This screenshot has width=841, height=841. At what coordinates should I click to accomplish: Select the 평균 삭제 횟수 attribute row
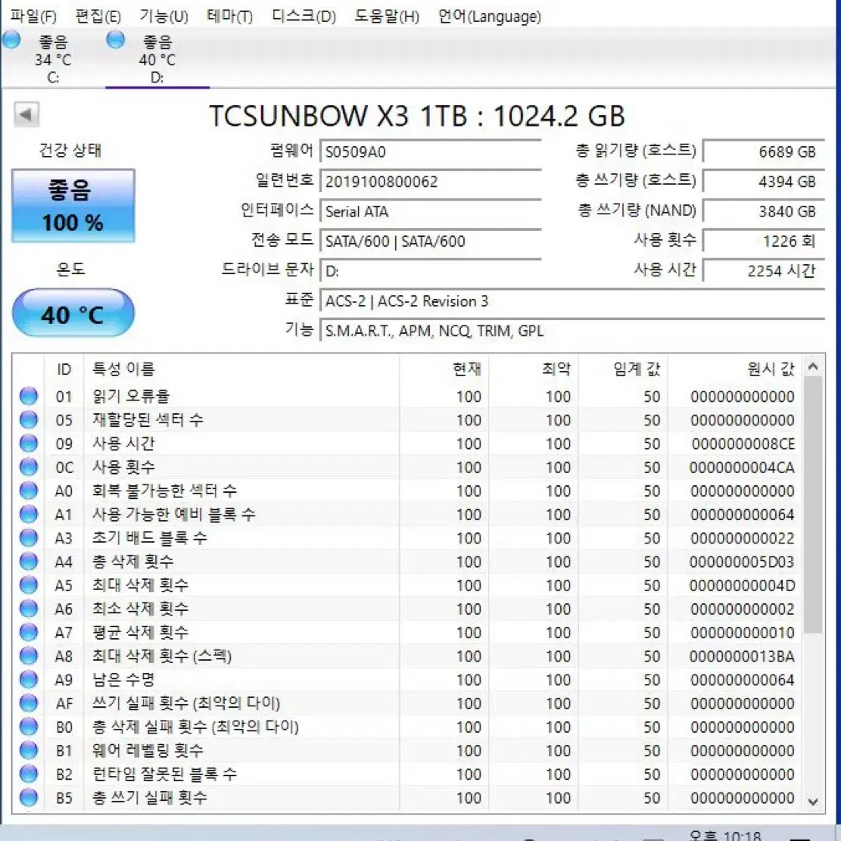click(407, 632)
